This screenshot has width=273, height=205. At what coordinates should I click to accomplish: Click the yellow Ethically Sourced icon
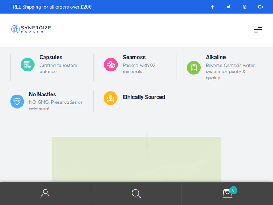point(111,98)
